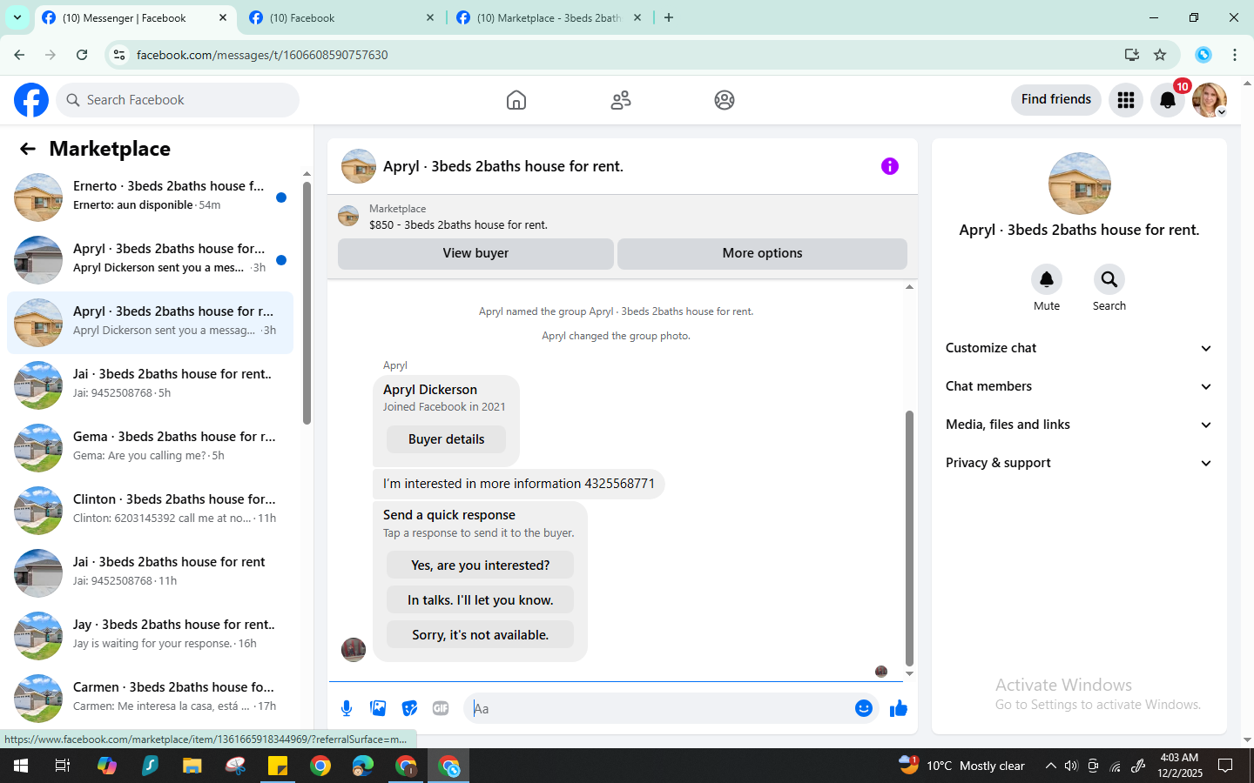Open Gema conversation in list

(150, 448)
